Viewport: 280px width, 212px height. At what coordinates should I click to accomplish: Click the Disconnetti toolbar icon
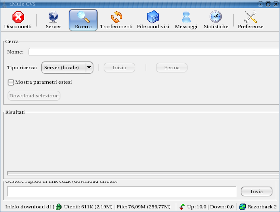click(18, 17)
